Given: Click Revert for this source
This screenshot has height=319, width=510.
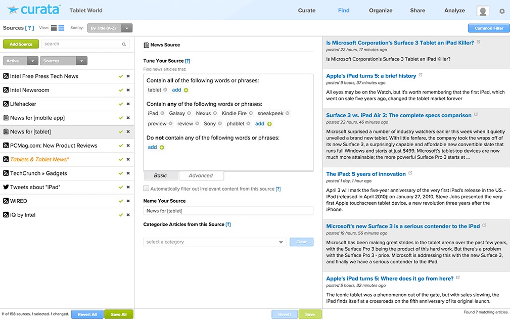Looking at the screenshot, I should tap(285, 314).
